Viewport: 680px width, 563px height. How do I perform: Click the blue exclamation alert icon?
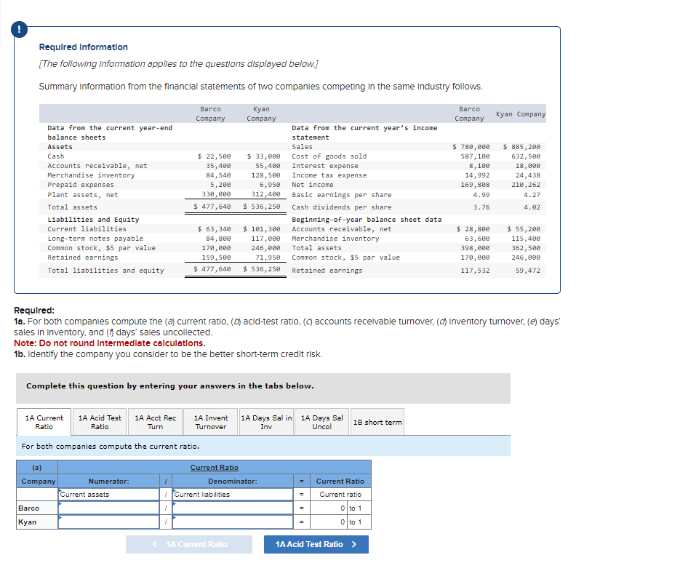[19, 30]
